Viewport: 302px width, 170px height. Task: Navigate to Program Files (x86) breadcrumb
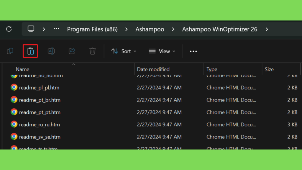92,29
